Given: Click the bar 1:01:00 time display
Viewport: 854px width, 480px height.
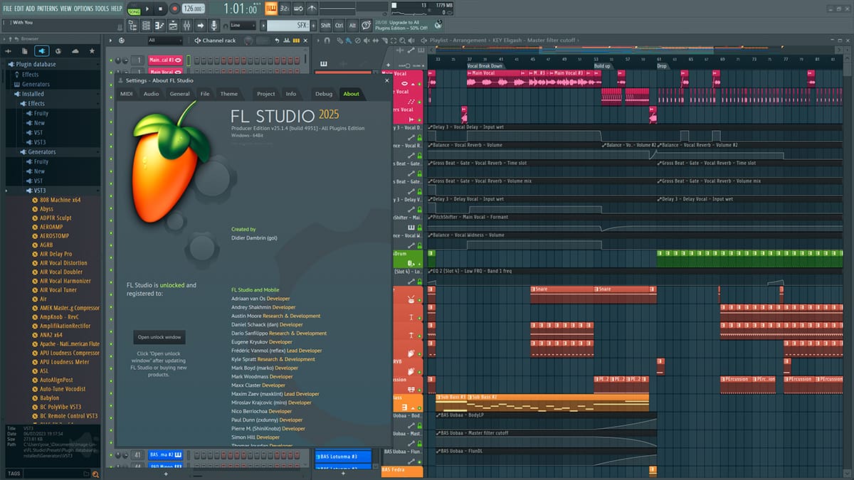Looking at the screenshot, I should pos(240,9).
